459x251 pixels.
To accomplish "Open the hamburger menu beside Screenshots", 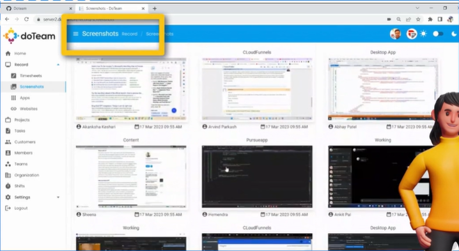I will point(75,34).
